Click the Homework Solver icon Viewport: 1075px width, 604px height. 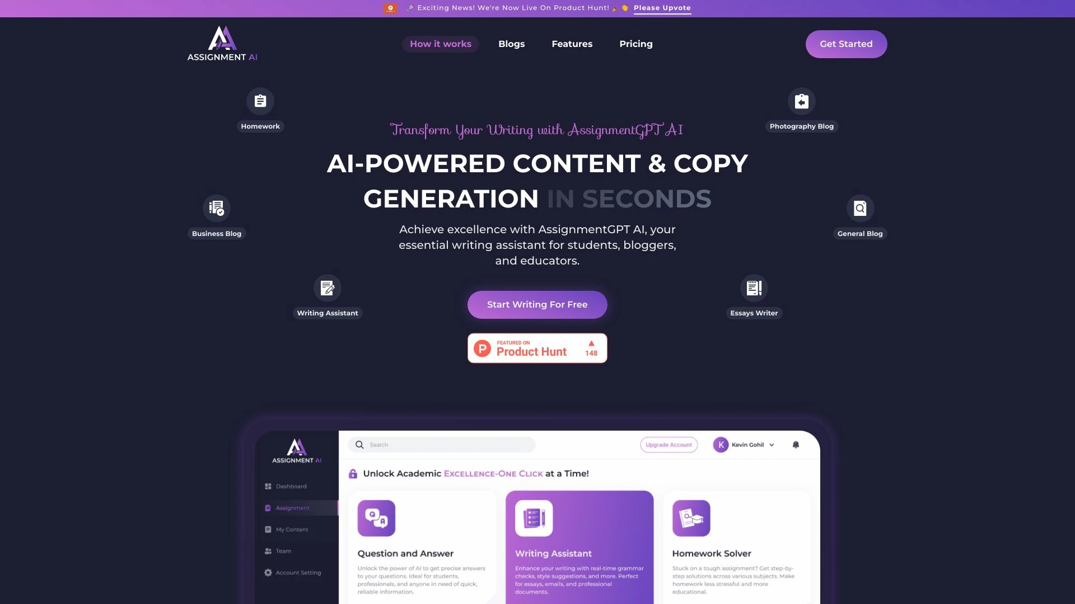pos(690,518)
